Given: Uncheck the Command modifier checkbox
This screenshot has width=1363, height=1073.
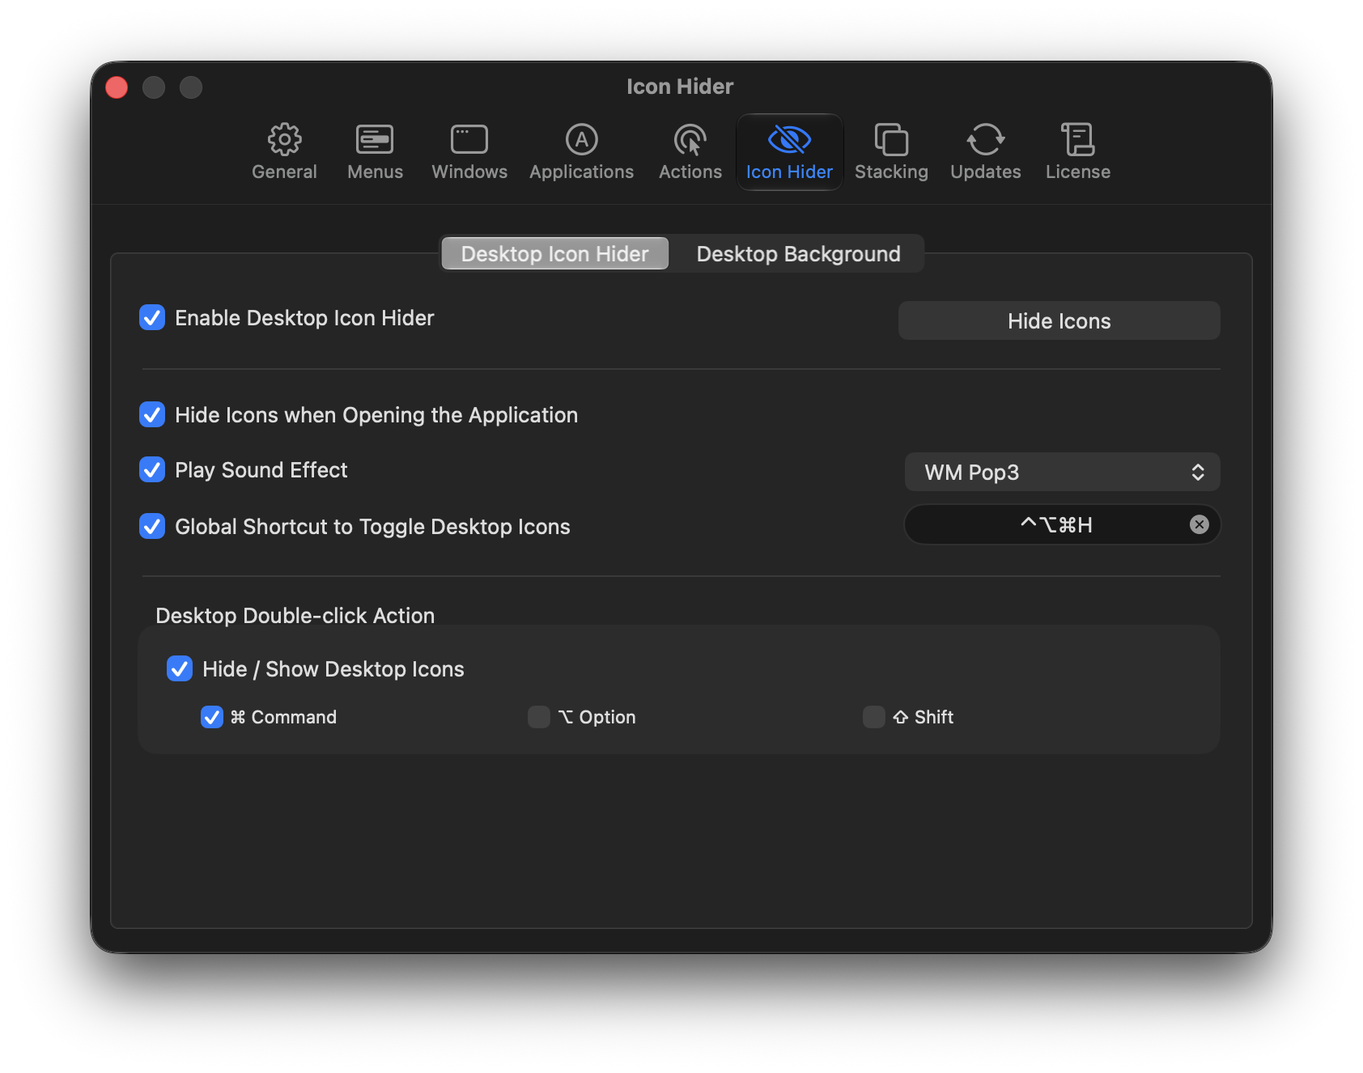Looking at the screenshot, I should [212, 717].
